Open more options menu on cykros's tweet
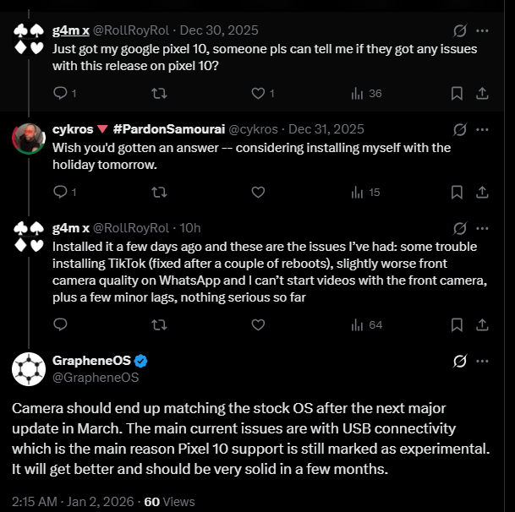This screenshot has height=512, width=515. coord(482,129)
